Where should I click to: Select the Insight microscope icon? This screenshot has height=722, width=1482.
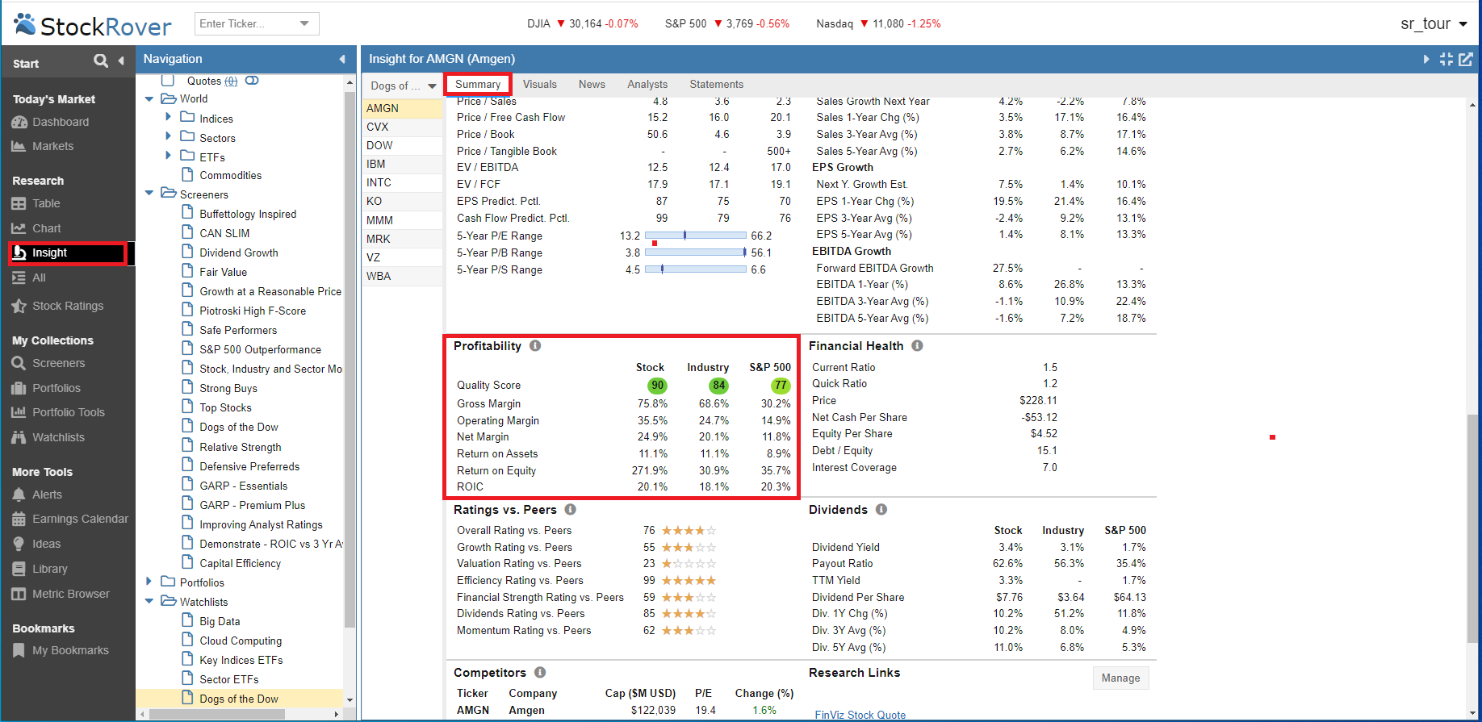pos(19,252)
